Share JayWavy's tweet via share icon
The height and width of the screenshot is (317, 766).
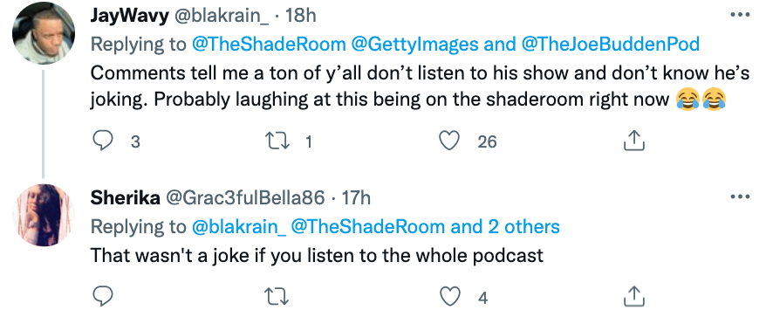(634, 141)
